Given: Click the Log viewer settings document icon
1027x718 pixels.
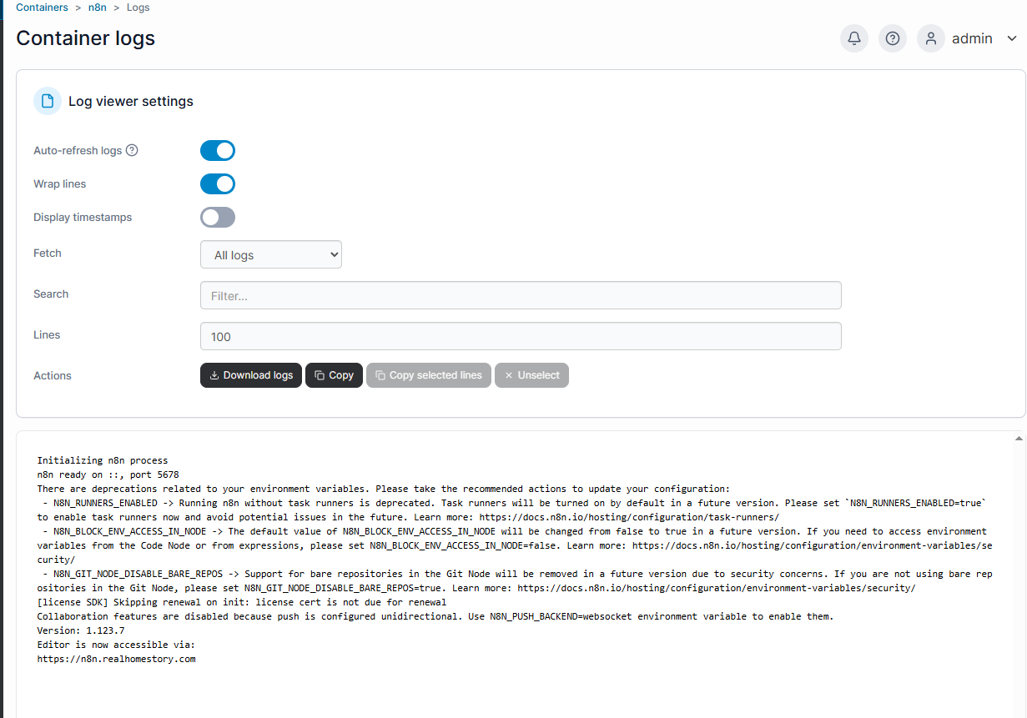Looking at the screenshot, I should [x=48, y=101].
